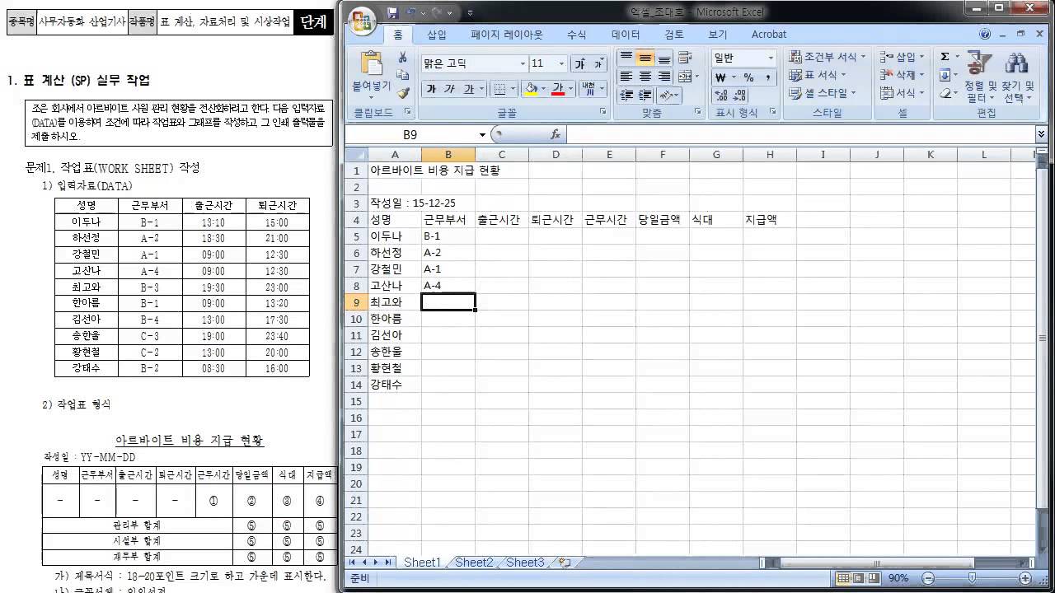
Task: Click the 서식 cells button
Action: pyautogui.click(x=901, y=93)
